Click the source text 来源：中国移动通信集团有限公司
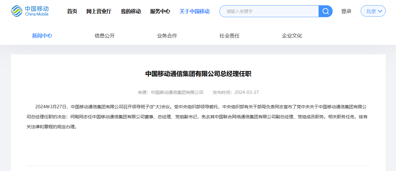 click(171, 92)
